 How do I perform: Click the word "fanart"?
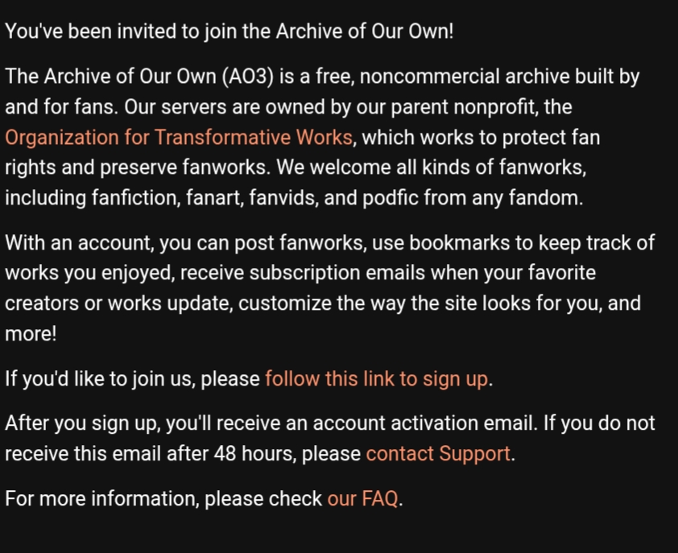pyautogui.click(x=192, y=198)
